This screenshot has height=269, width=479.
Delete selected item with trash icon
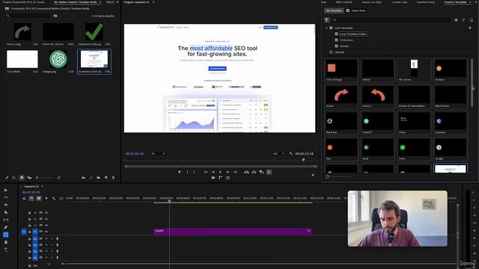click(113, 178)
